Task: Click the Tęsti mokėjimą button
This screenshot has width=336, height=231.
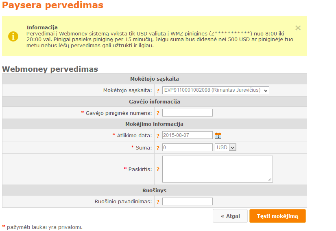Action: click(277, 216)
